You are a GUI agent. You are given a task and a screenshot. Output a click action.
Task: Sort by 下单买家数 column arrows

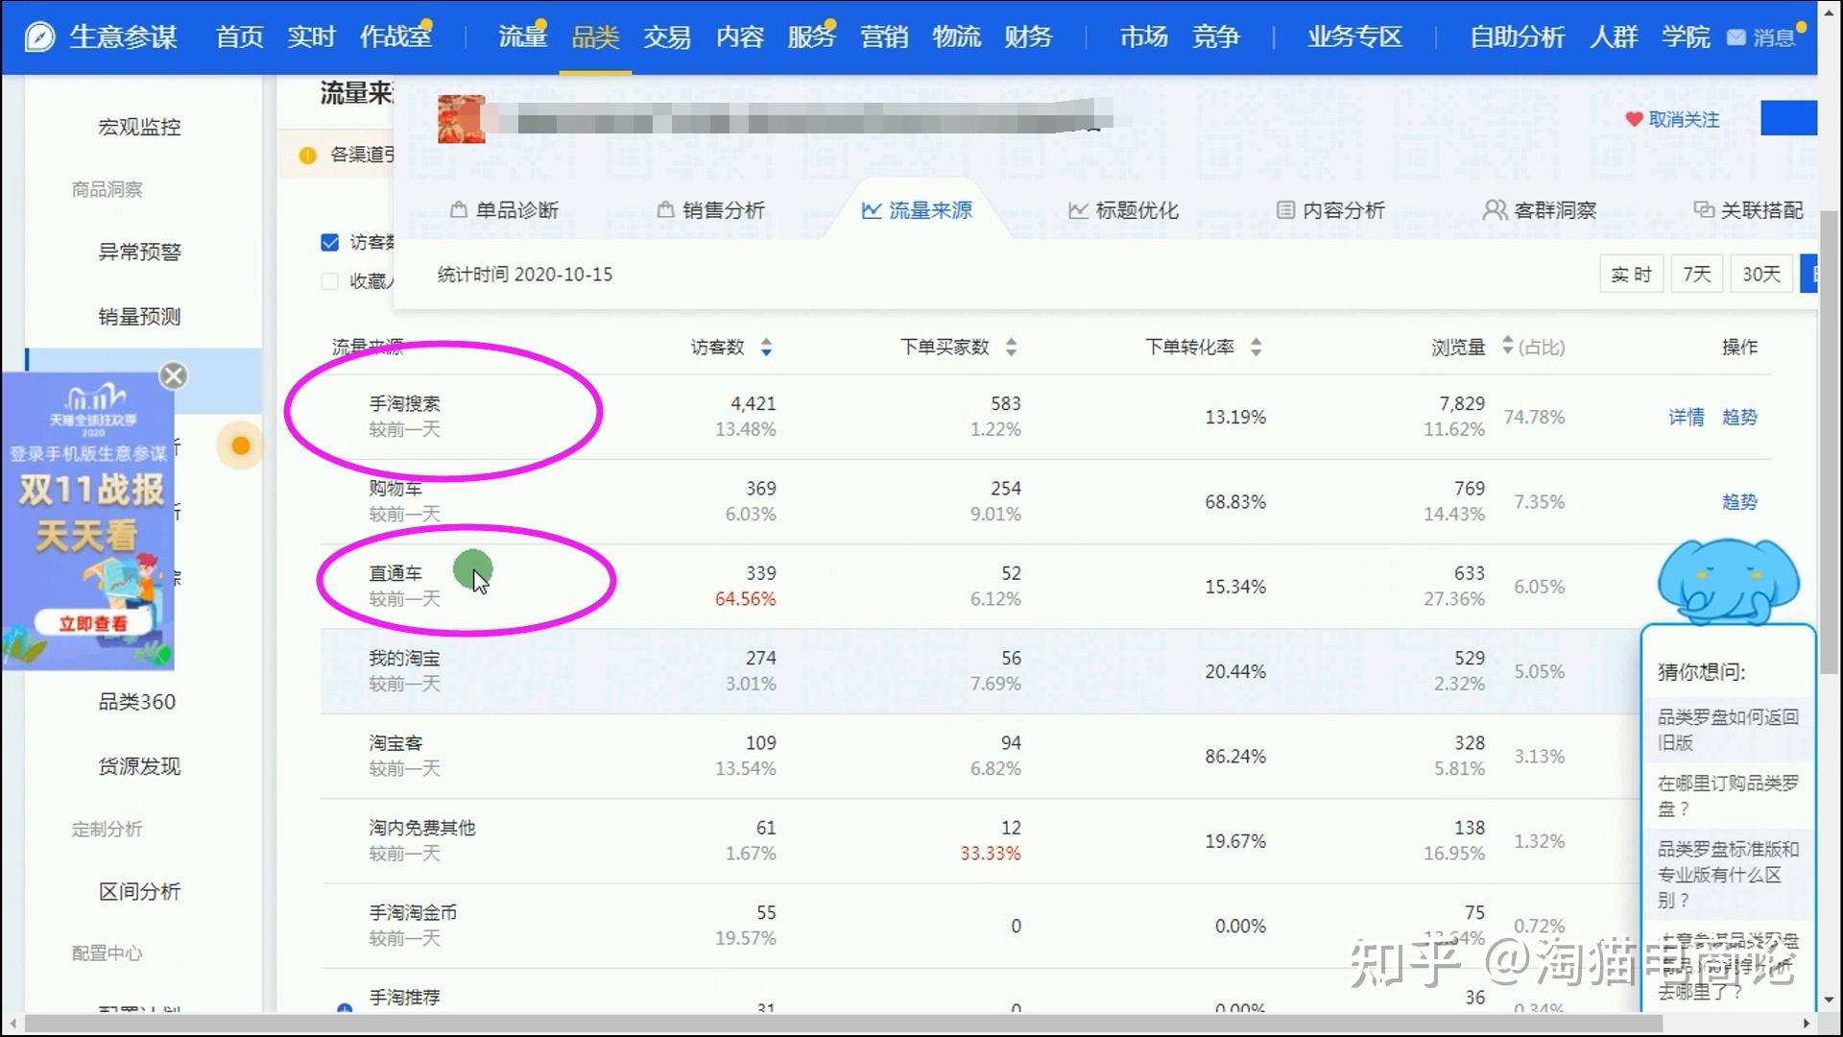(1011, 347)
